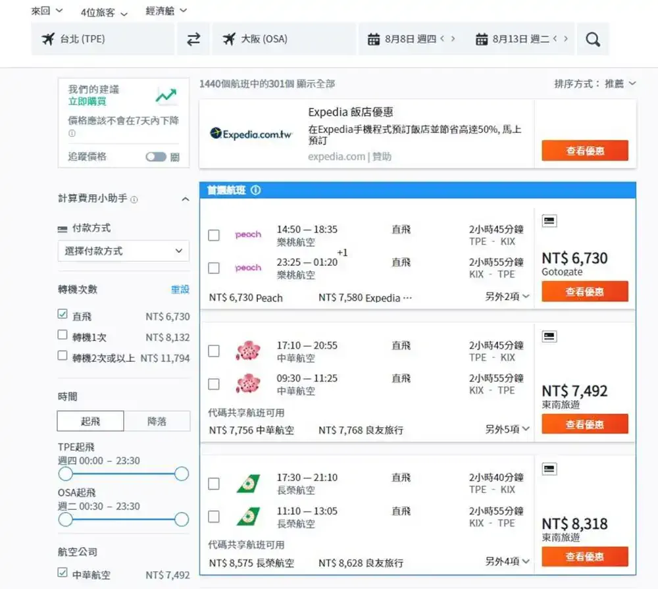Uncheck the 中華航空 airline filter
658x589 pixels.
pos(63,573)
